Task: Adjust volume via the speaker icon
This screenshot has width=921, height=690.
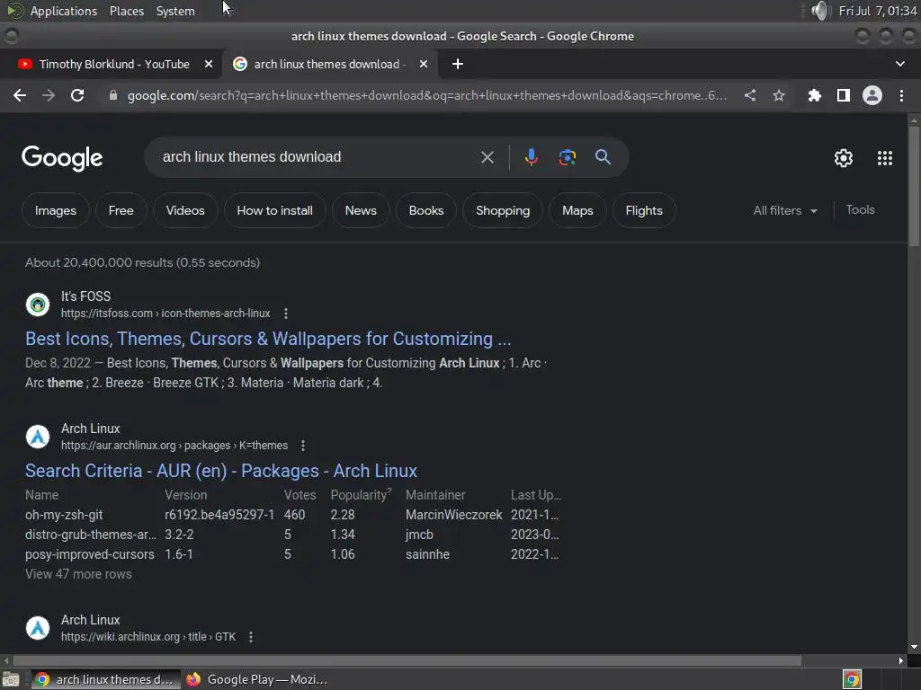Action: [819, 11]
